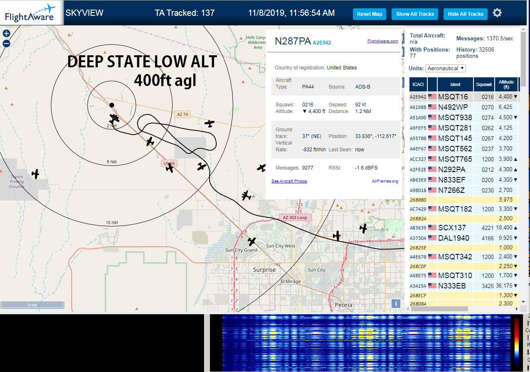Open FlightAware.com link in aircraft panel
This screenshot has height=372, width=530.
(x=383, y=41)
